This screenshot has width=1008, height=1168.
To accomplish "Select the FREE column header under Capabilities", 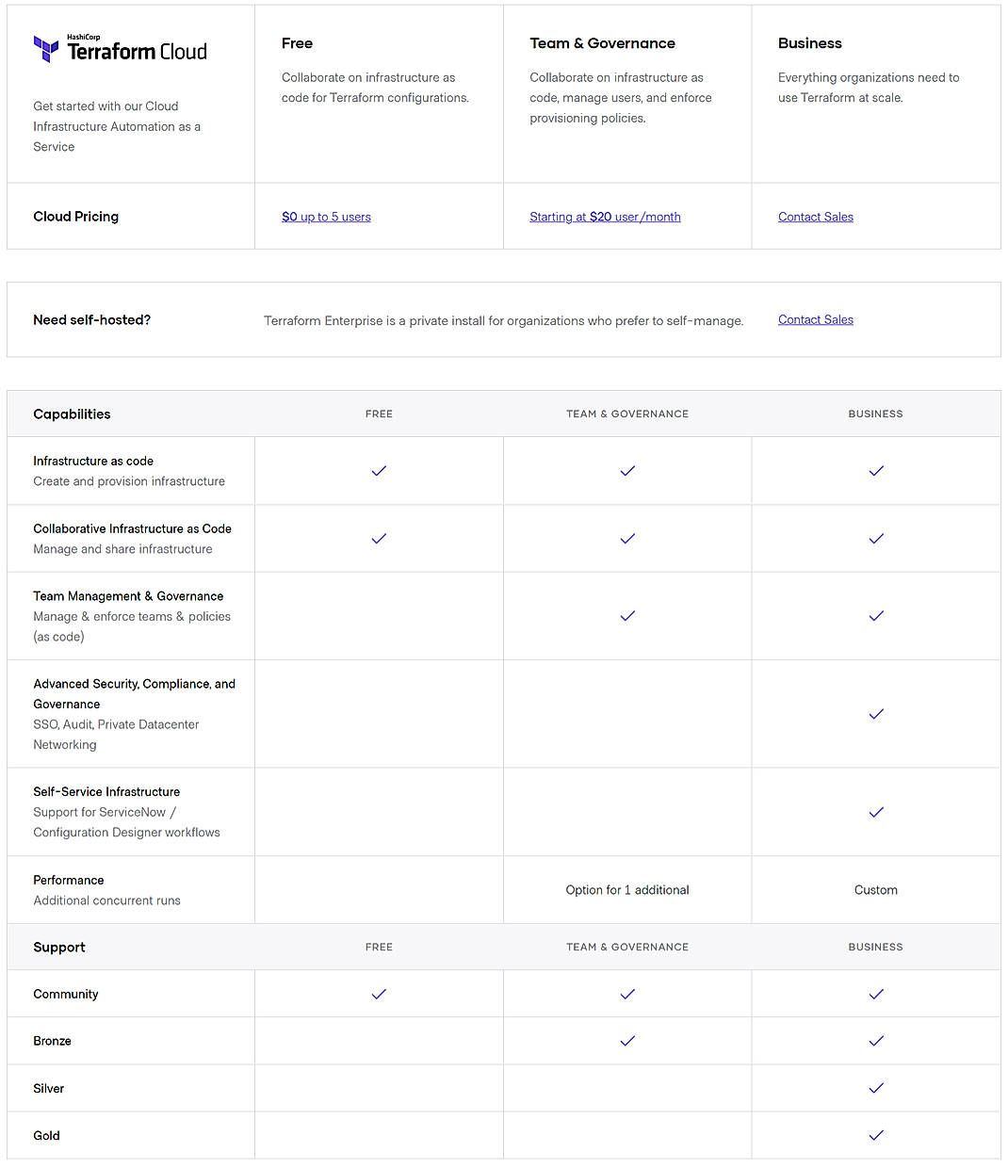I will 379,414.
